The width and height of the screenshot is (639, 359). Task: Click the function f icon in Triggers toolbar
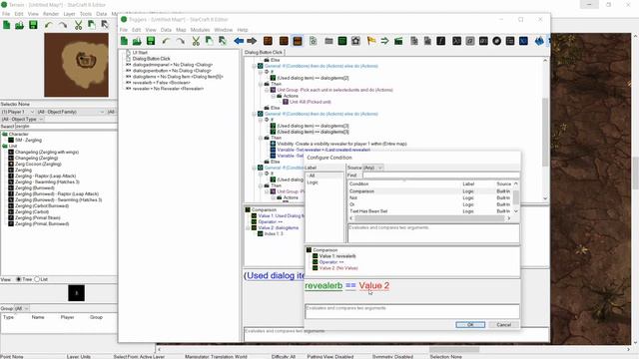[x=441, y=41]
